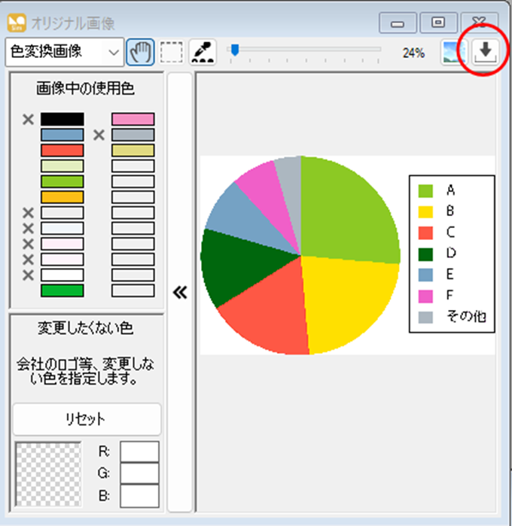This screenshot has height=526, width=512.
Task: Click the B value input field
Action: pyautogui.click(x=139, y=496)
